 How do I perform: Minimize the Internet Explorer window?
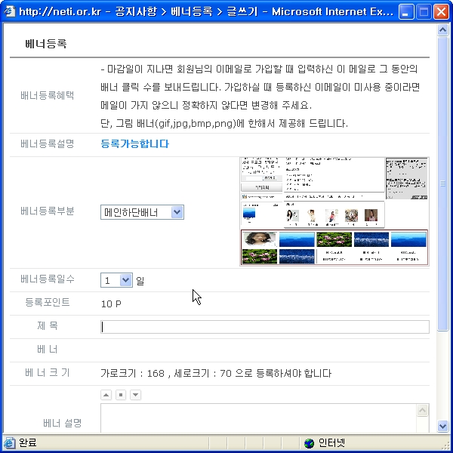[406, 12]
